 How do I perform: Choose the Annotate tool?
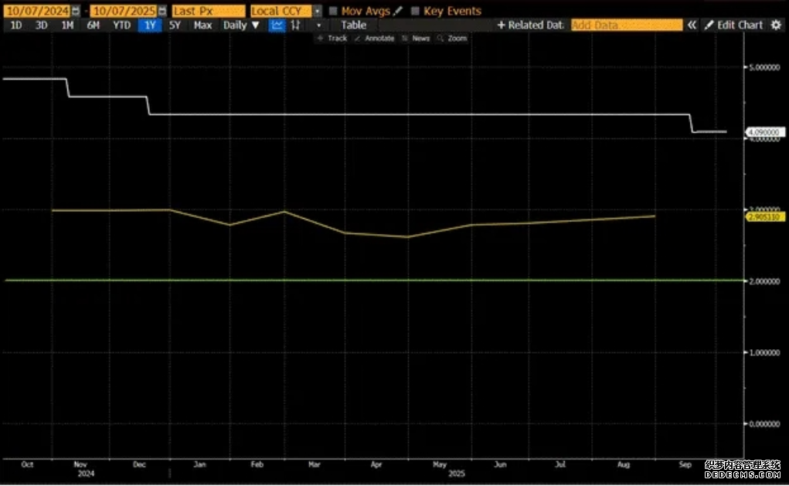[x=374, y=38]
